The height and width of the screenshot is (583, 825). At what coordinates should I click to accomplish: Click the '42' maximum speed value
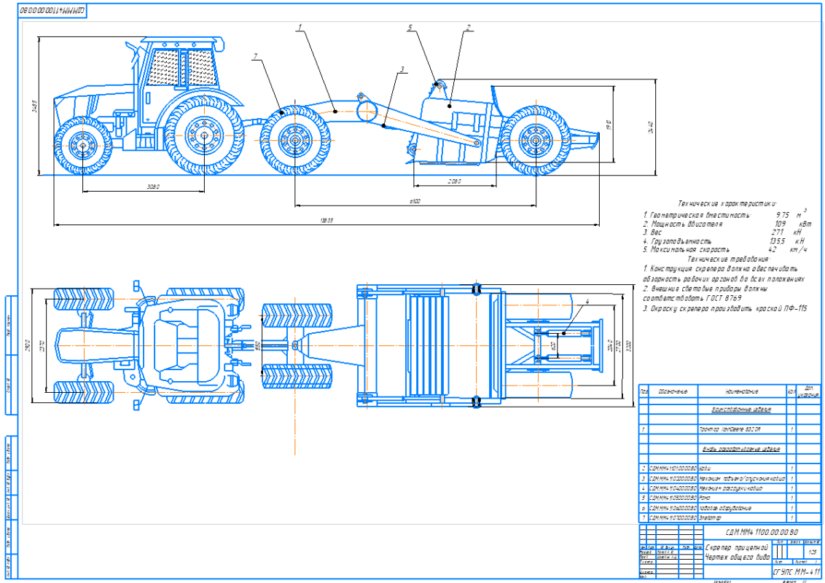point(773,249)
